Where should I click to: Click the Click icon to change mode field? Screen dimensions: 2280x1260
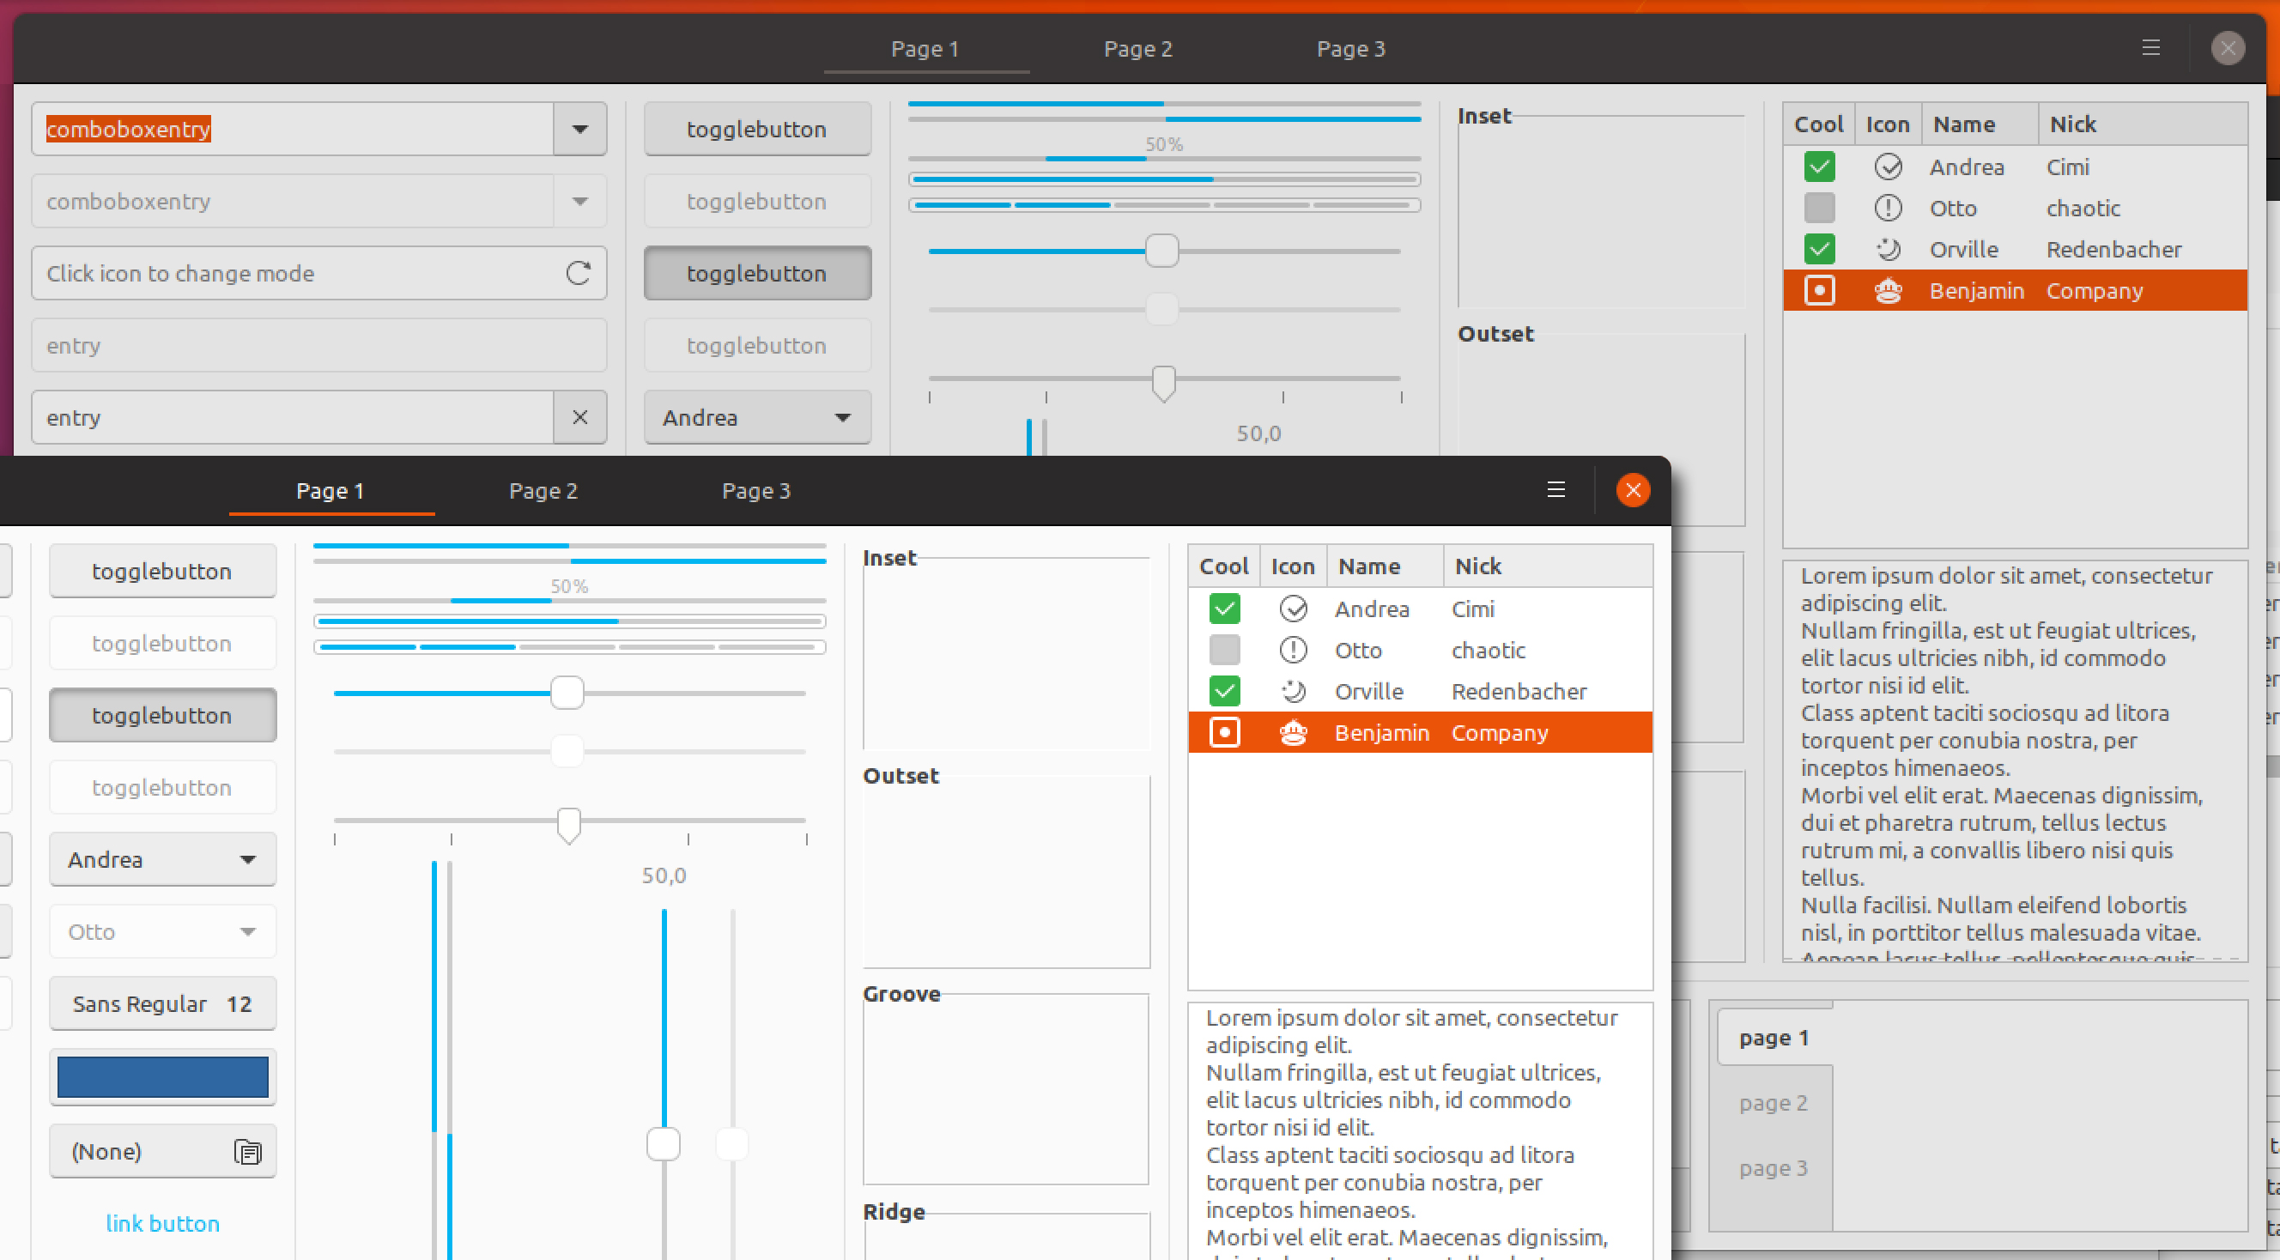pos(292,273)
